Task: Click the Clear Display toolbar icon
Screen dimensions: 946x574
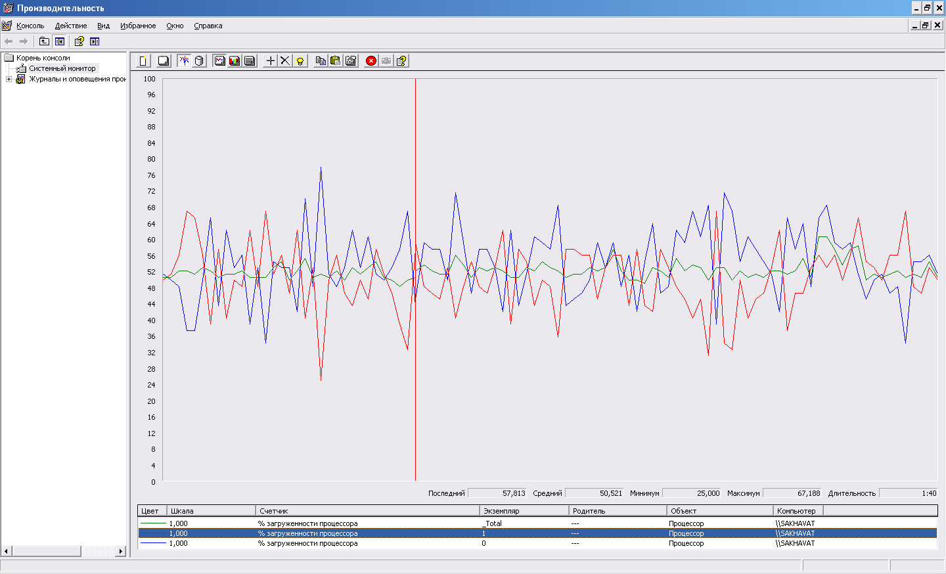Action: coord(164,61)
